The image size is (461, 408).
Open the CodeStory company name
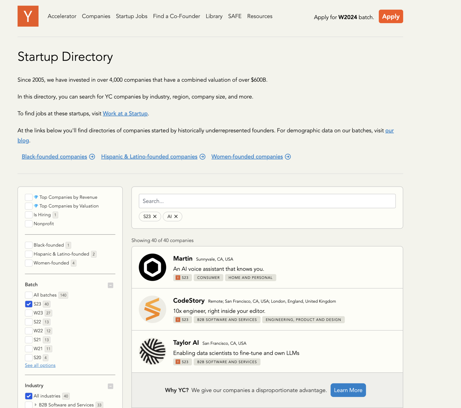pos(189,301)
